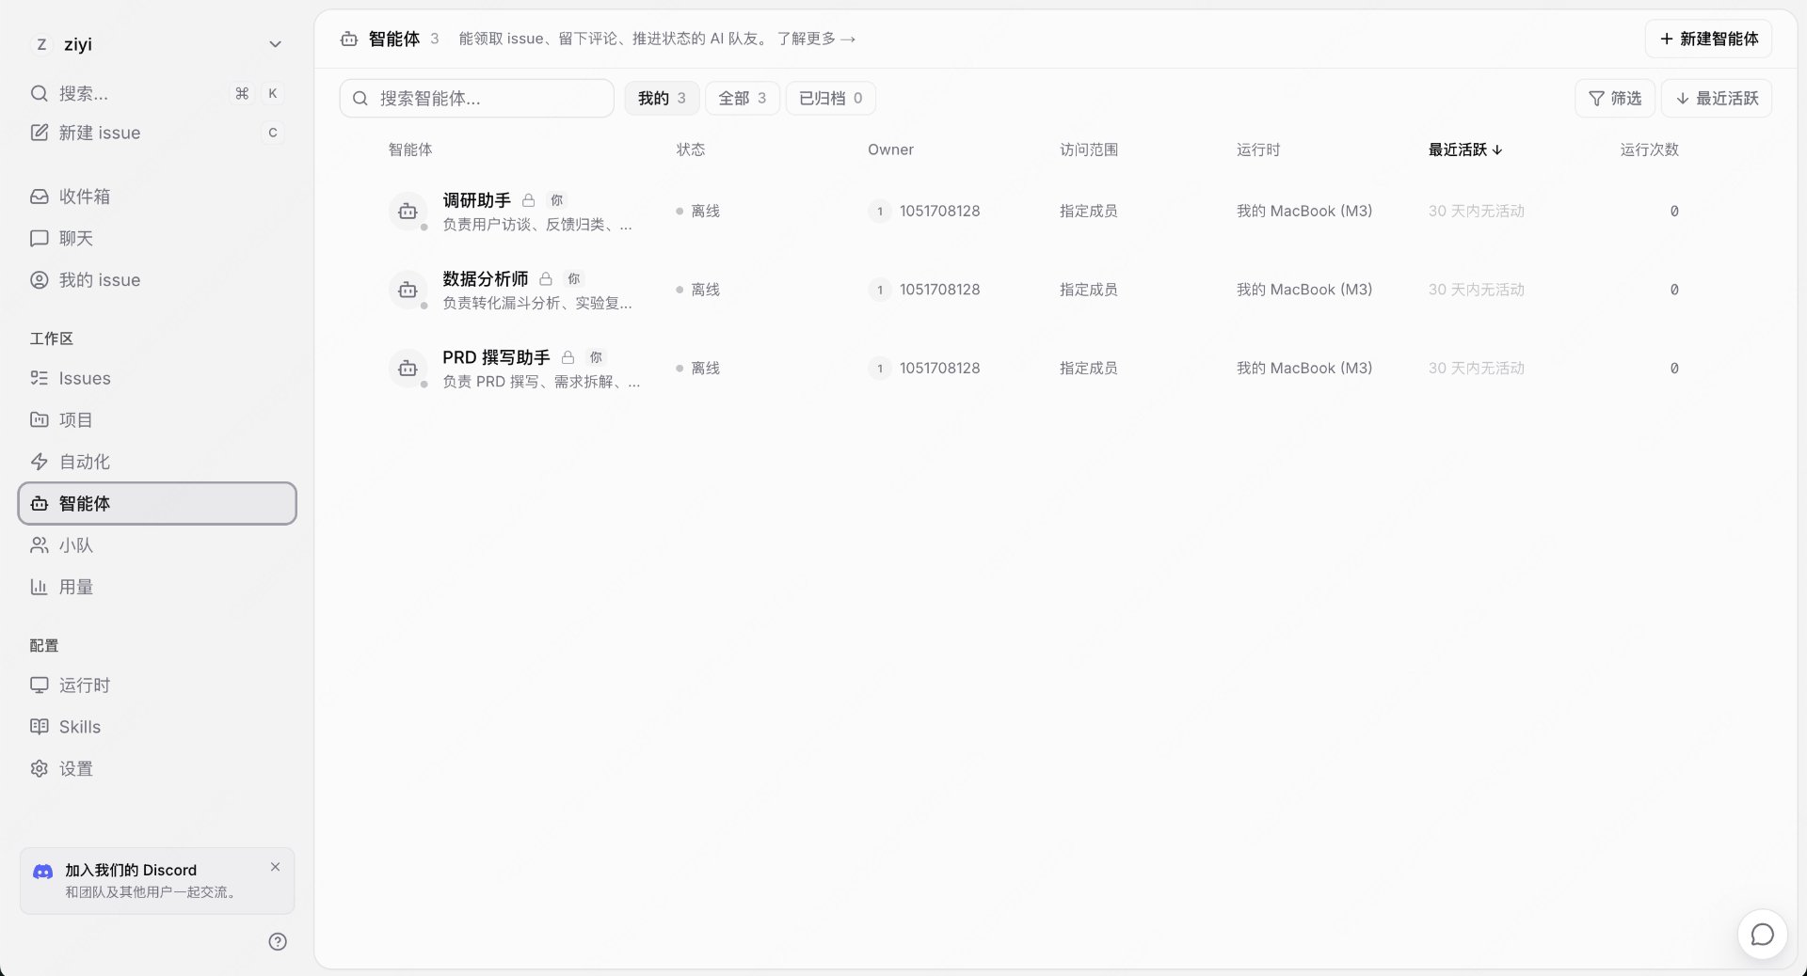Open the 筛选 filter dropdown
The image size is (1807, 976).
[1615, 98]
